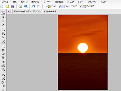The image size is (121, 91).
Task: Select the Selection Brush tool
Action: point(3,41)
